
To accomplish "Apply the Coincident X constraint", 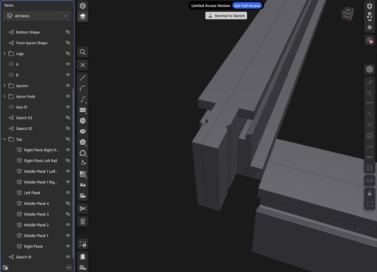I will pos(370,125).
